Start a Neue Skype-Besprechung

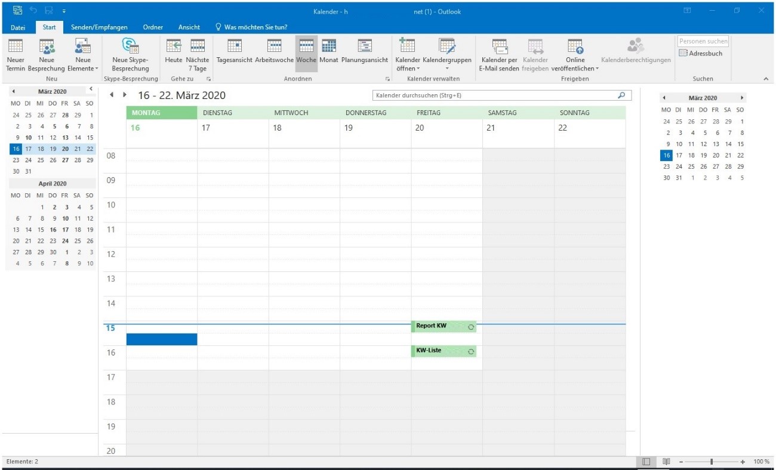tap(130, 55)
